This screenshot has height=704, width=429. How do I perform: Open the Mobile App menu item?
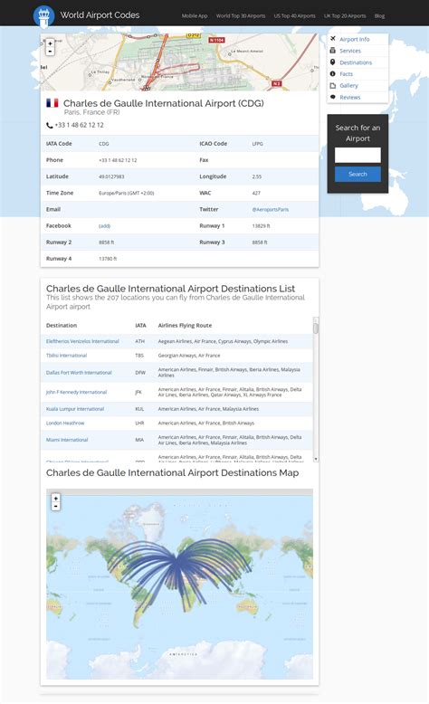pyautogui.click(x=195, y=15)
